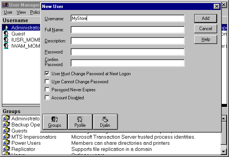This screenshot has width=229, height=157.
Task: Open the Dialin settings button
Action: [105, 122]
